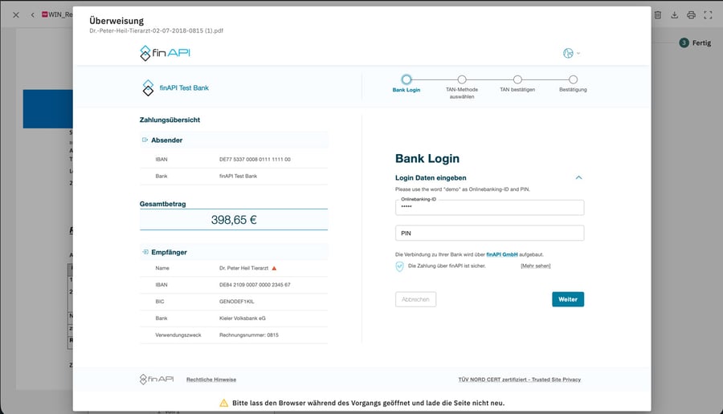
Task: Download the document via download icon
Action: (675, 14)
